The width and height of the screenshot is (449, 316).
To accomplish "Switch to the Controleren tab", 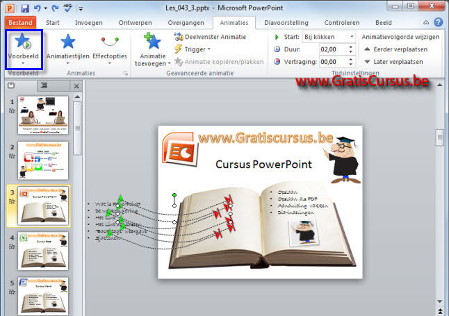I will [x=342, y=23].
